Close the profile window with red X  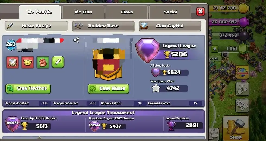click(200, 12)
